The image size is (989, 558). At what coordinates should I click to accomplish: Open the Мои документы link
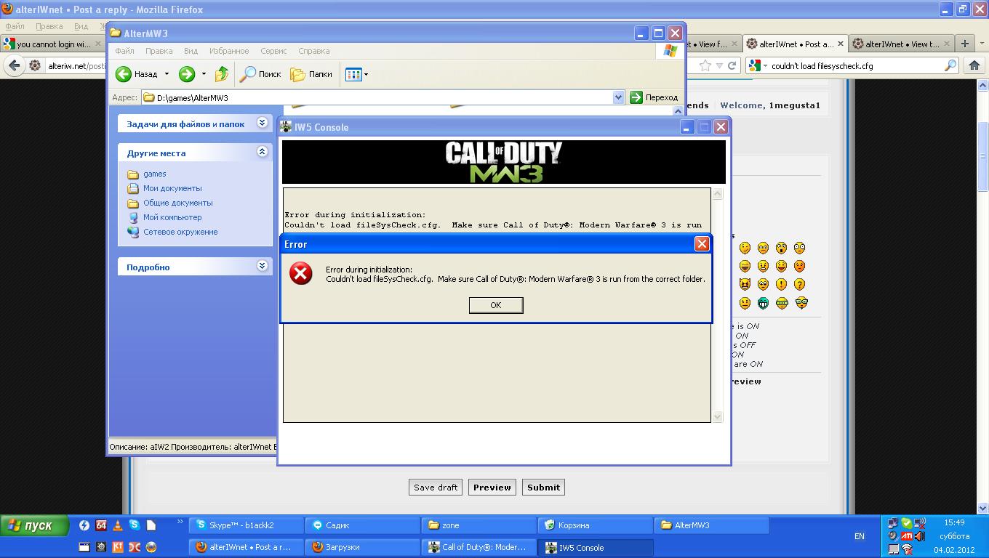pyautogui.click(x=172, y=188)
